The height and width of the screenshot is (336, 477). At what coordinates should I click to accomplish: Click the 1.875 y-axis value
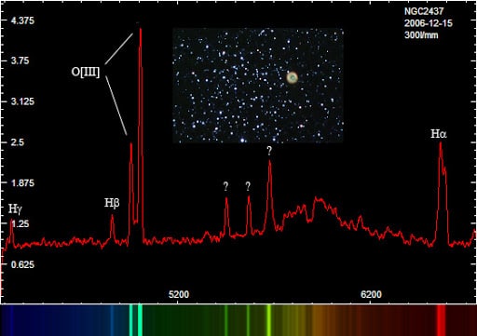(x=22, y=183)
